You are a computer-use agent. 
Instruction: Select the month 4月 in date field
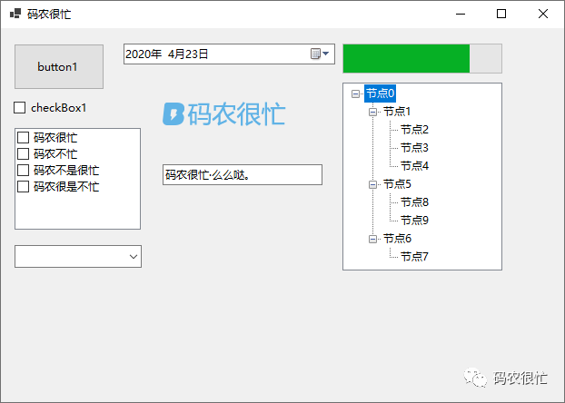click(x=176, y=54)
